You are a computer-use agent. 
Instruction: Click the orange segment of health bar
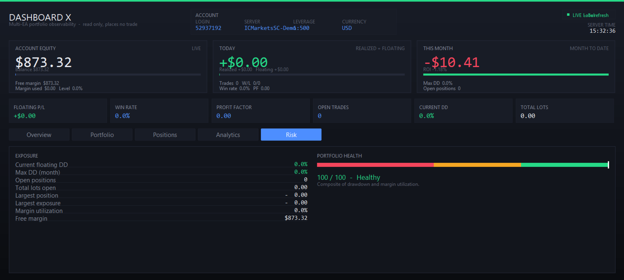click(477, 165)
